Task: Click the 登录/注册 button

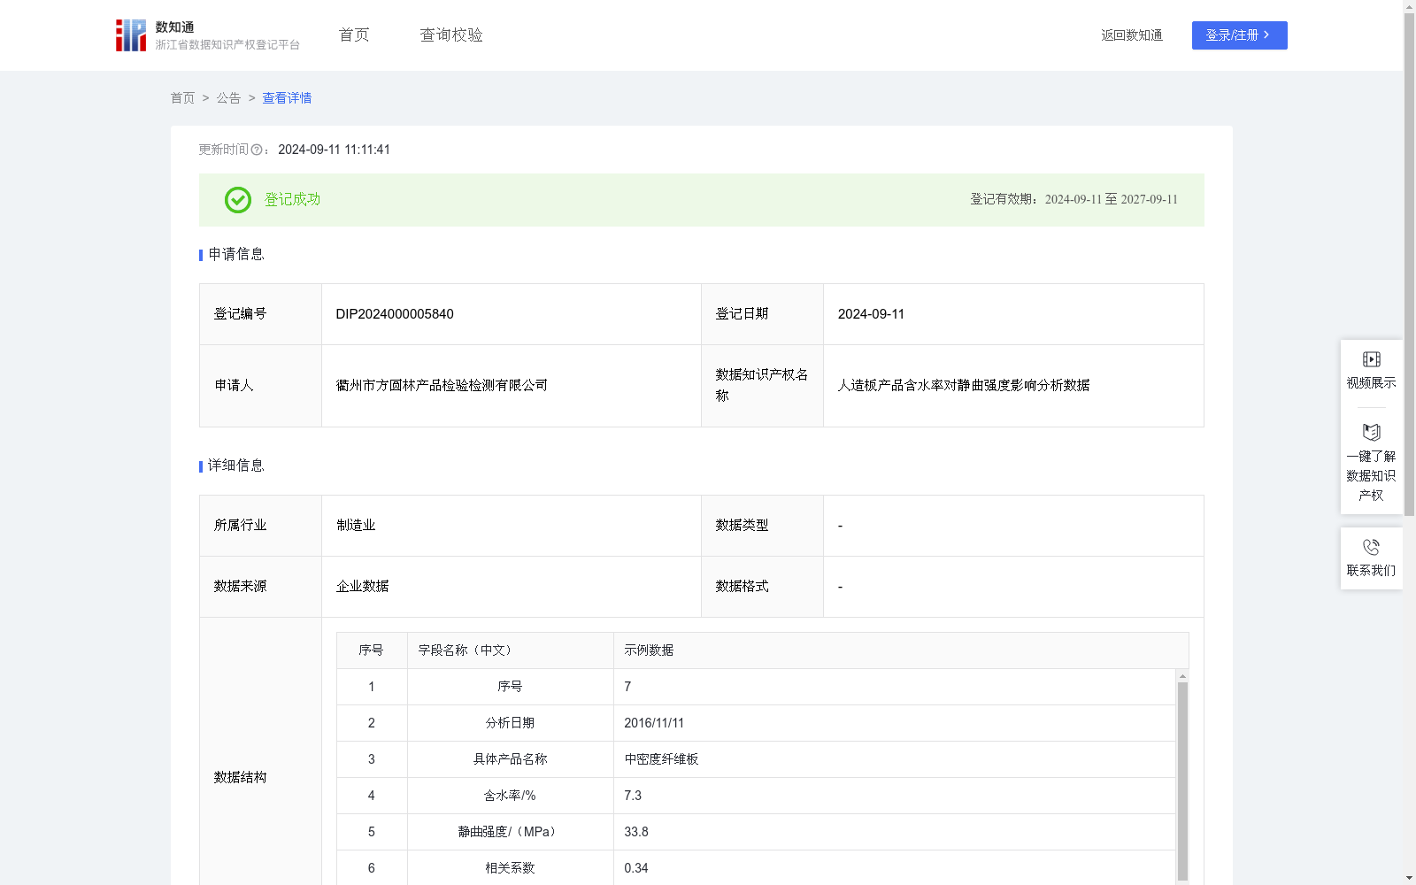Action: (1239, 35)
